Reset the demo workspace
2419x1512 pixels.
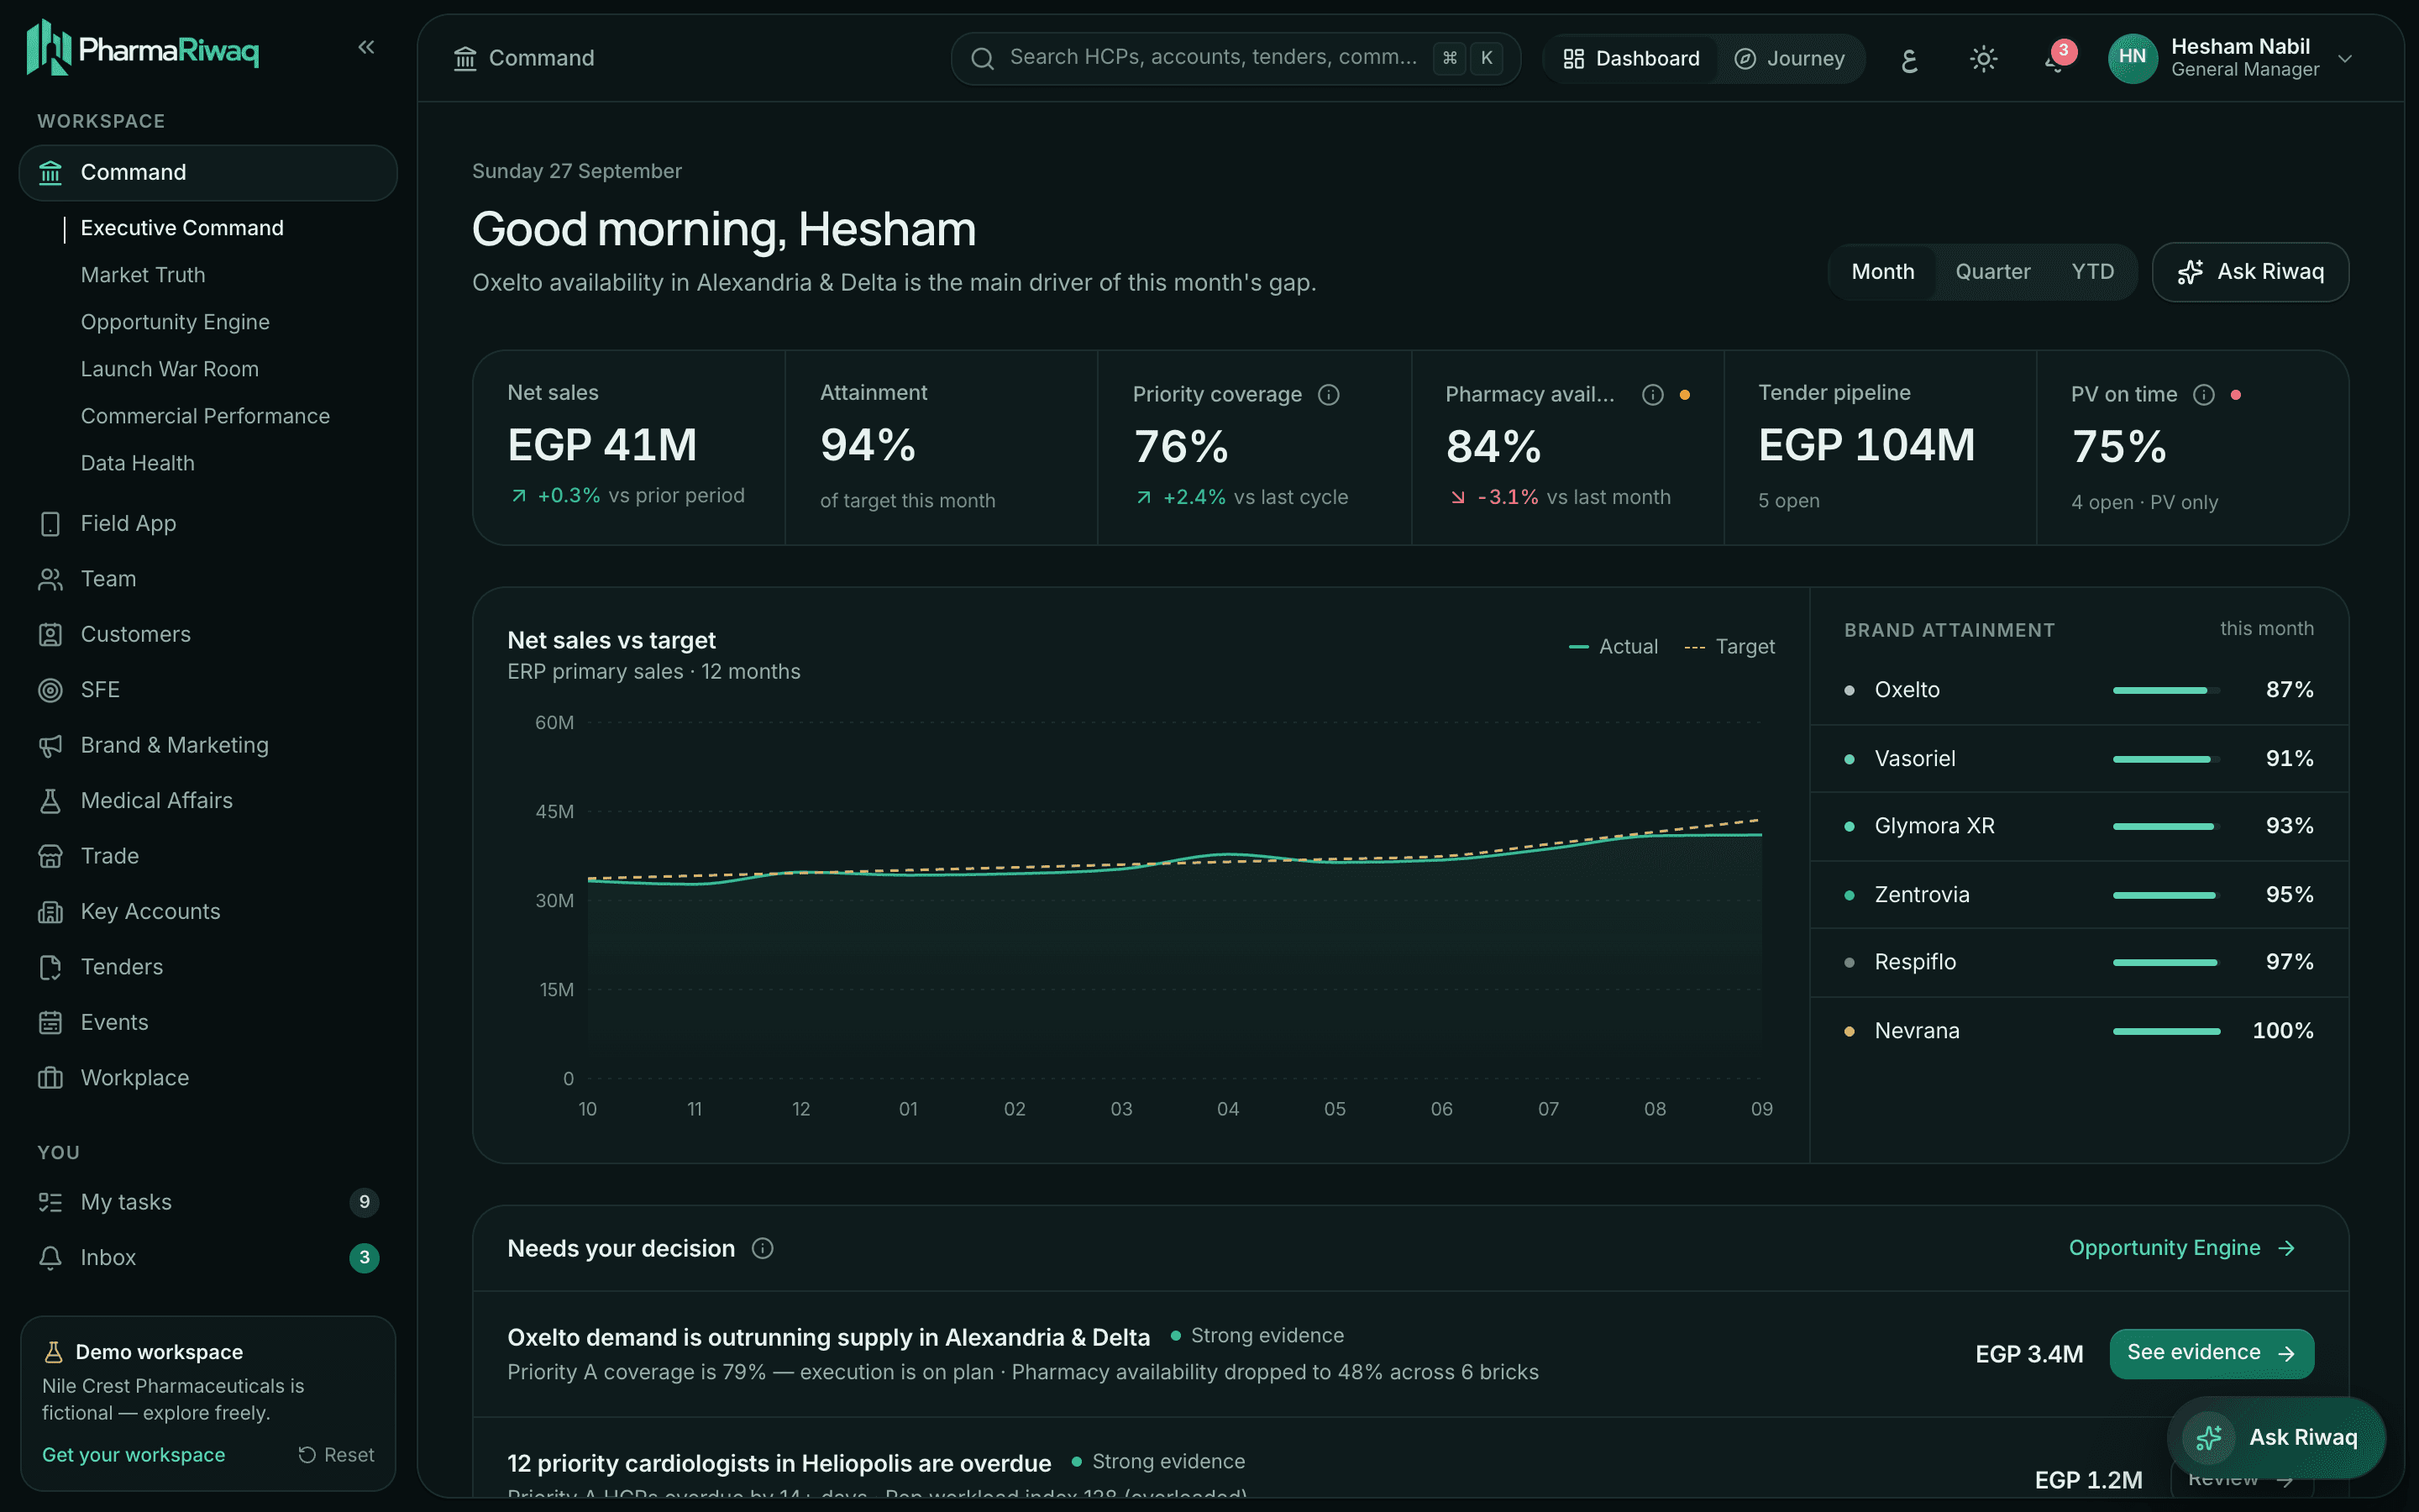coord(336,1455)
